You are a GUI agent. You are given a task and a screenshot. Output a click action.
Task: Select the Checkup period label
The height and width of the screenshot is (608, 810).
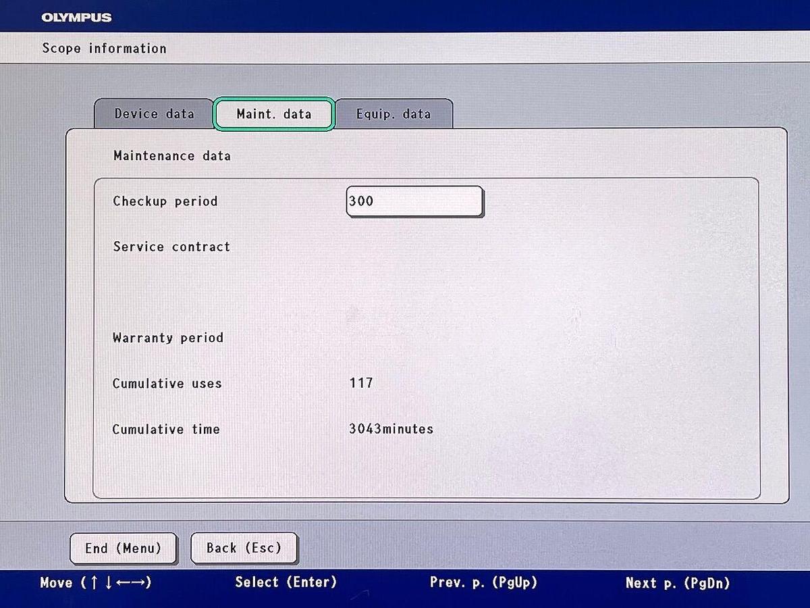point(165,201)
